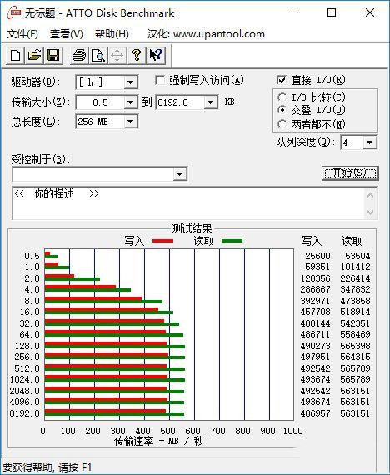Select 两者都不 radio option

[282, 124]
